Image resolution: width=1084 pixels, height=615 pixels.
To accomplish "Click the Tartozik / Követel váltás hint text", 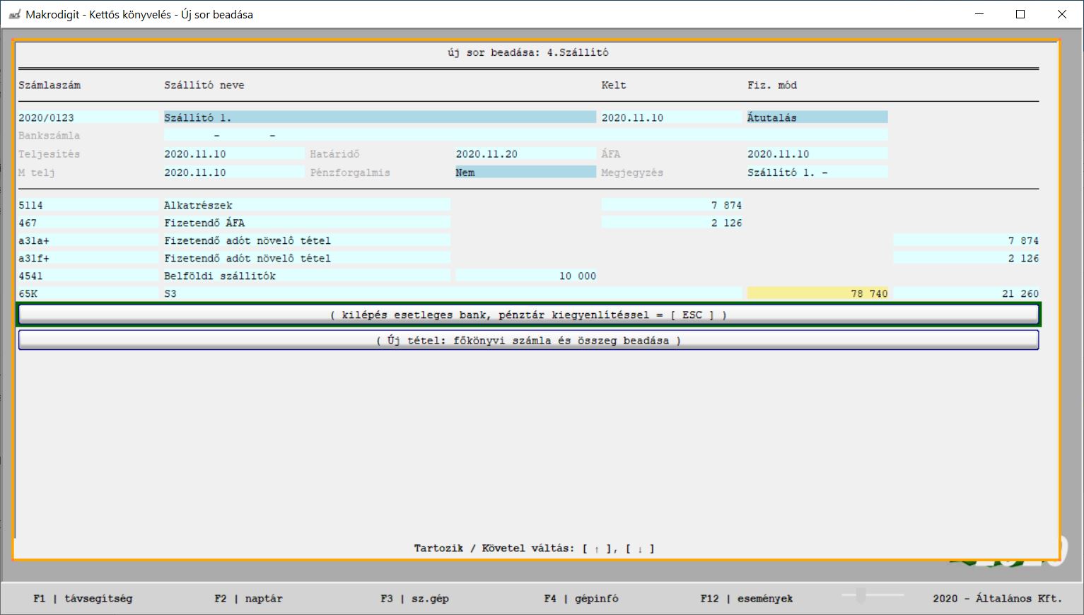I will coord(534,548).
